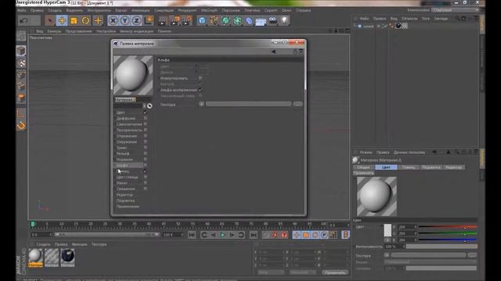The height and width of the screenshot is (281, 501).
Task: Open the dropdown left of the Применить button
Action: 302,272
